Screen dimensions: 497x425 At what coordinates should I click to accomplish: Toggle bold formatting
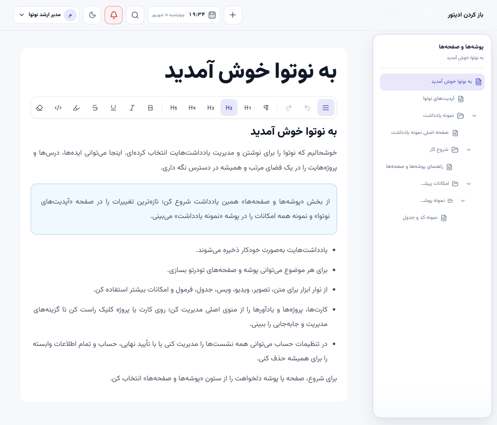click(151, 108)
